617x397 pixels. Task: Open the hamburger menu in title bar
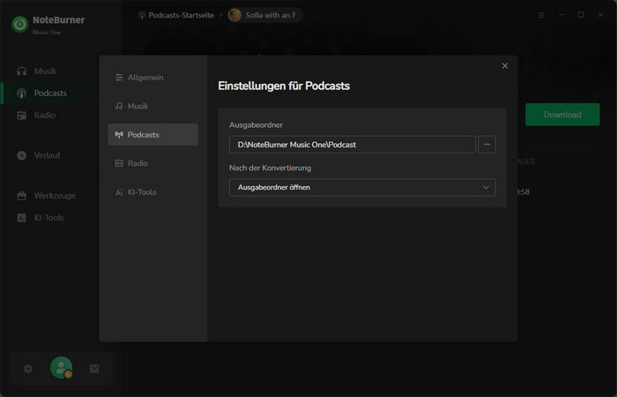(x=541, y=15)
